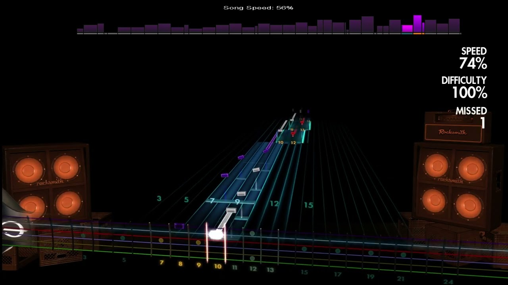Click the number 5 on the note highway
The width and height of the screenshot is (508, 285).
pyautogui.click(x=186, y=199)
